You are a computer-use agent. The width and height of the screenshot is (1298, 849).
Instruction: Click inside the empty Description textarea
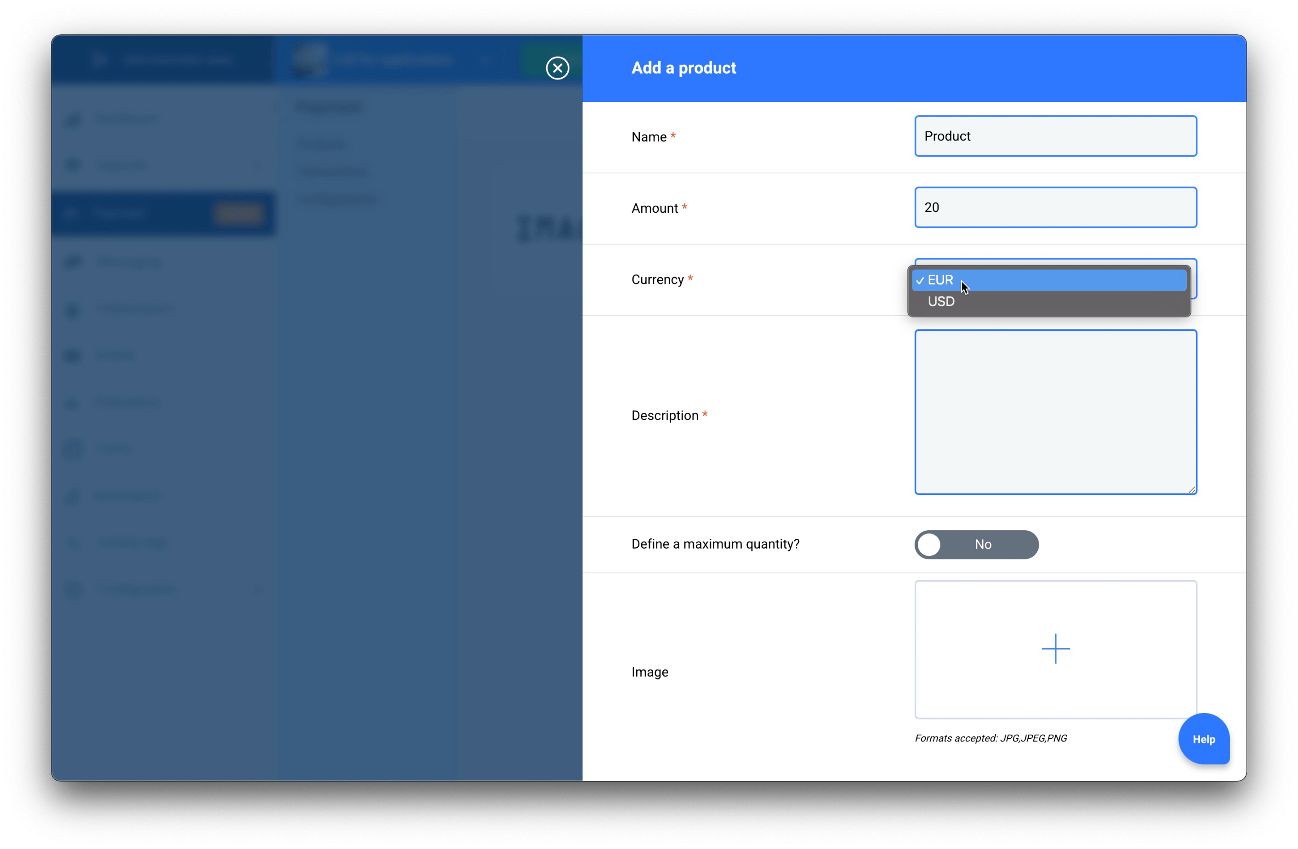pos(1055,412)
